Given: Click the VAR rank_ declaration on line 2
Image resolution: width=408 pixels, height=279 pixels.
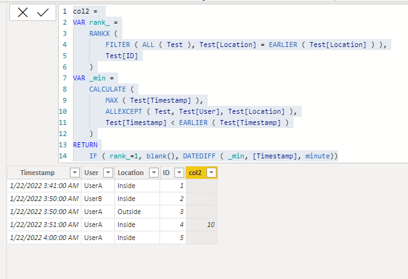Looking at the screenshot, I should coord(95,23).
